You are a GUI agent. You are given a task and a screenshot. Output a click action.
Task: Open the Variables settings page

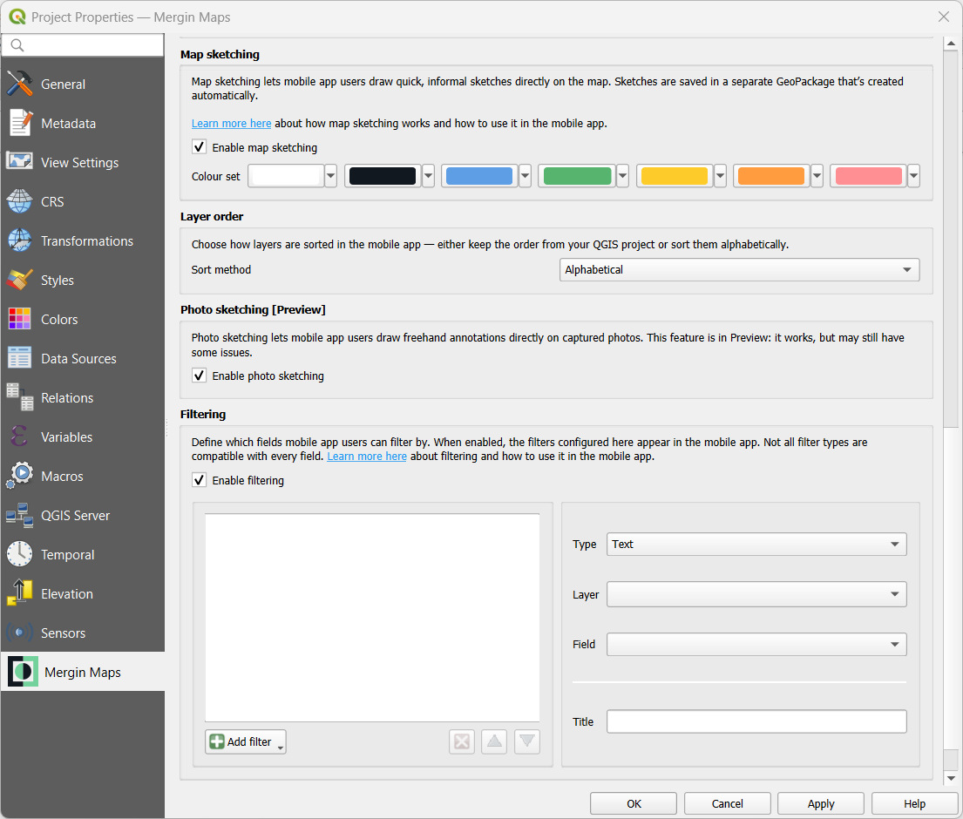(x=66, y=437)
